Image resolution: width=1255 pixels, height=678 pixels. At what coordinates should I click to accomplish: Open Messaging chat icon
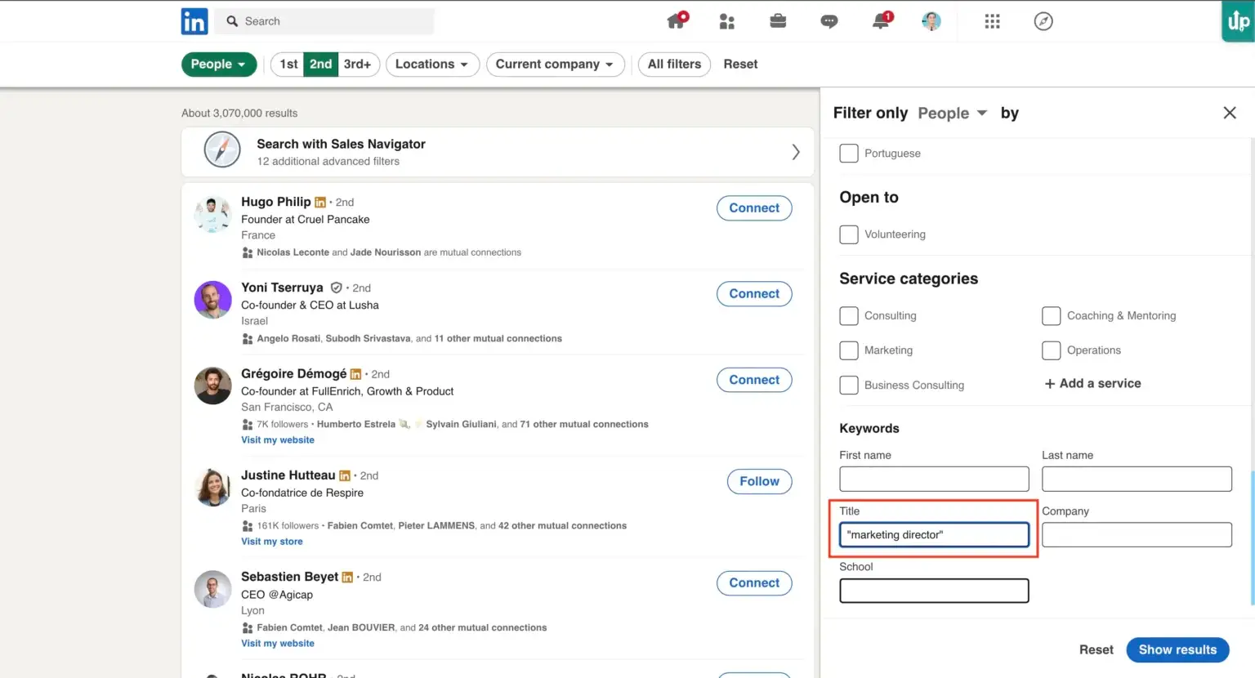click(x=829, y=21)
